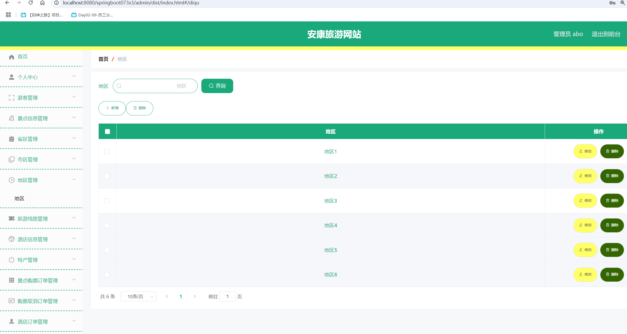
Task: Click the 前往 page number input field
Action: 227,296
